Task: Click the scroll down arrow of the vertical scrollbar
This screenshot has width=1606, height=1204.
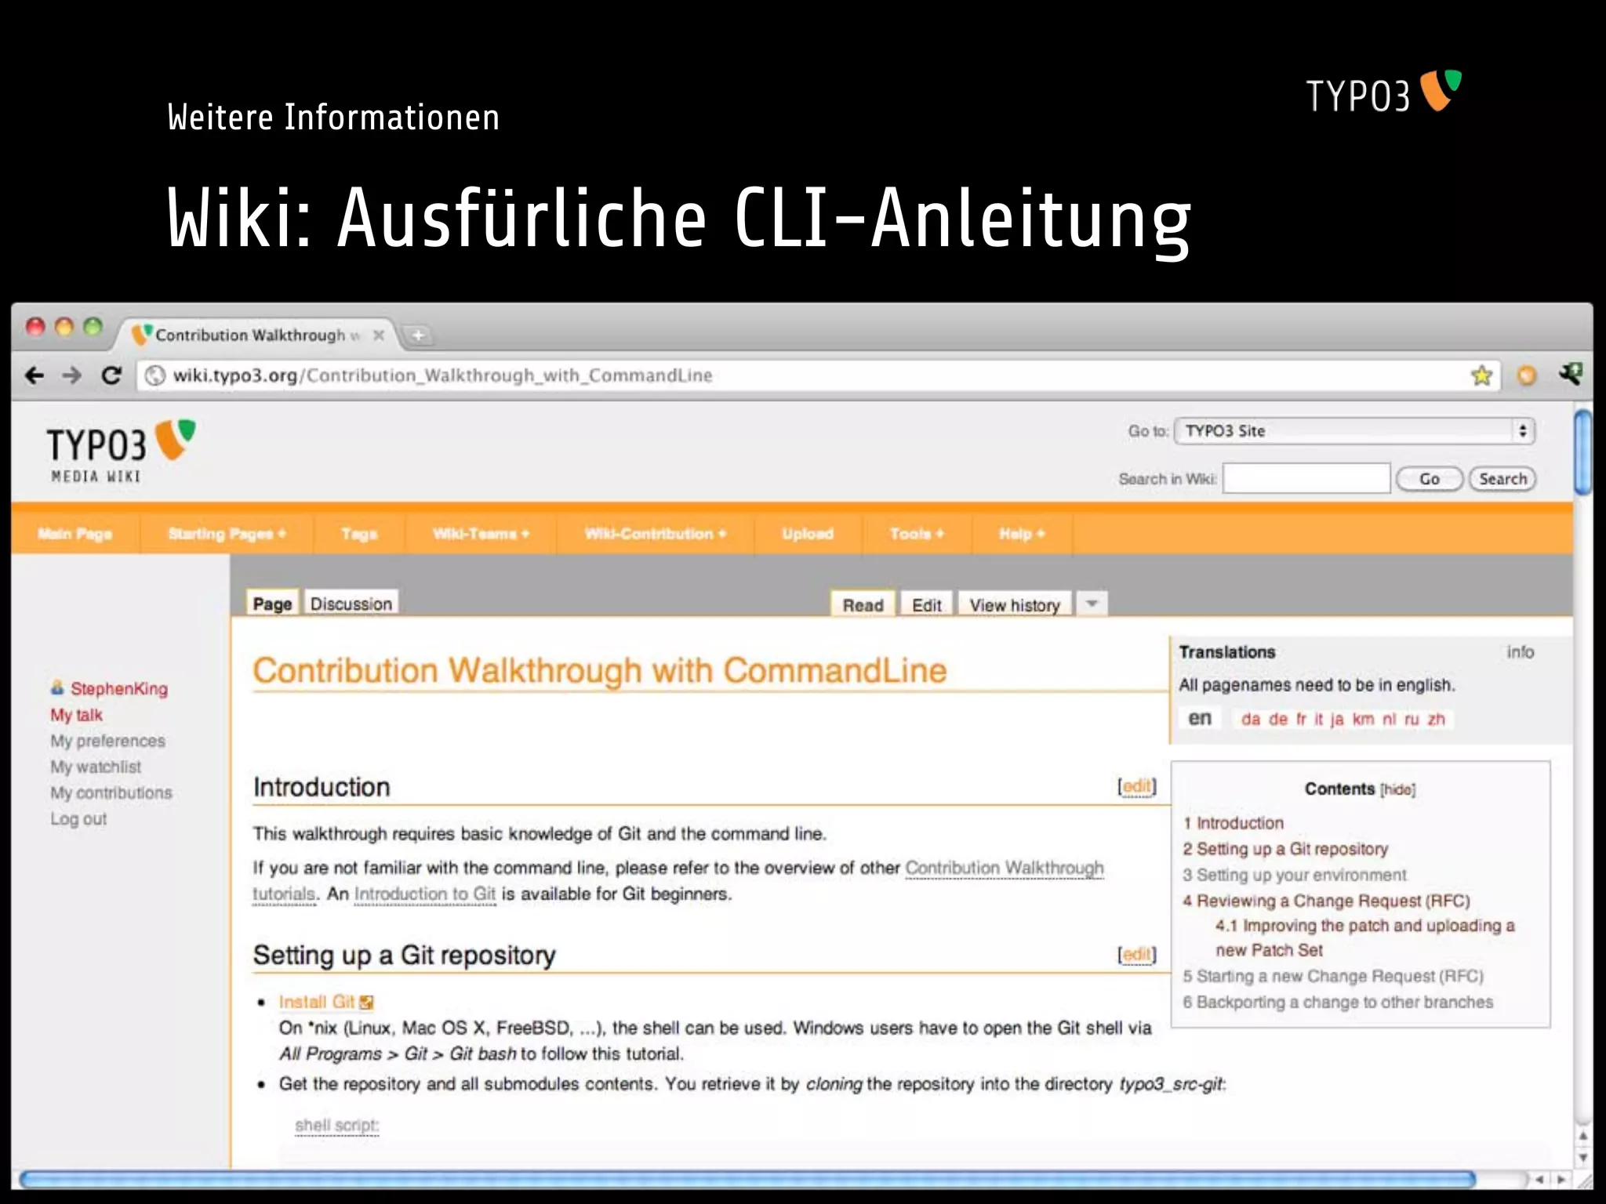Action: pyautogui.click(x=1583, y=1158)
